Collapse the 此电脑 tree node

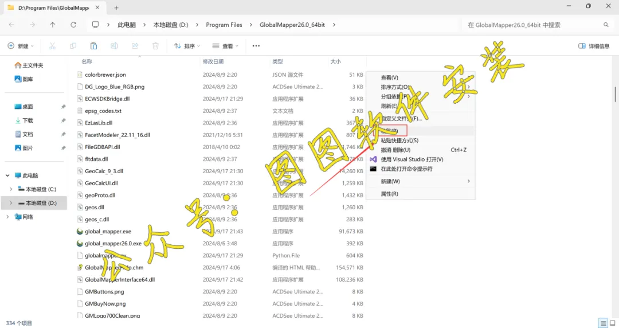pyautogui.click(x=7, y=175)
